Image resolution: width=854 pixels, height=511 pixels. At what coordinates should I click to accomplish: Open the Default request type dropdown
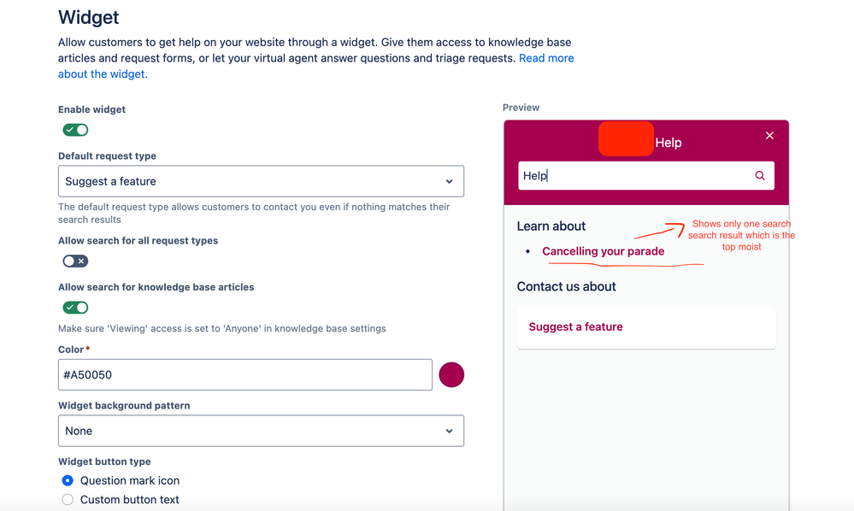261,181
